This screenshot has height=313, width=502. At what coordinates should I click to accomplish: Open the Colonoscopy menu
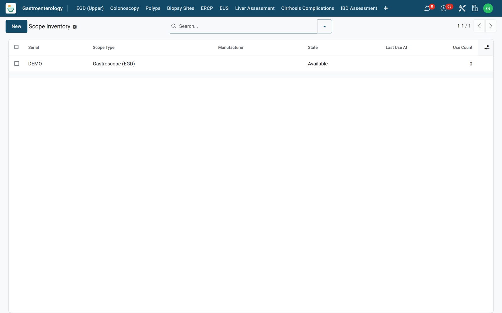[x=124, y=8]
